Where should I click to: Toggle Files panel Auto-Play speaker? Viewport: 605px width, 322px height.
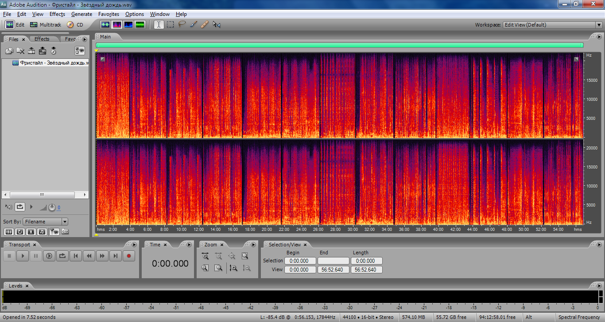[9, 207]
